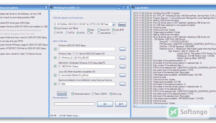Toggle the align checkbox
The width and height of the screenshot is (216, 123).
(x=89, y=30)
